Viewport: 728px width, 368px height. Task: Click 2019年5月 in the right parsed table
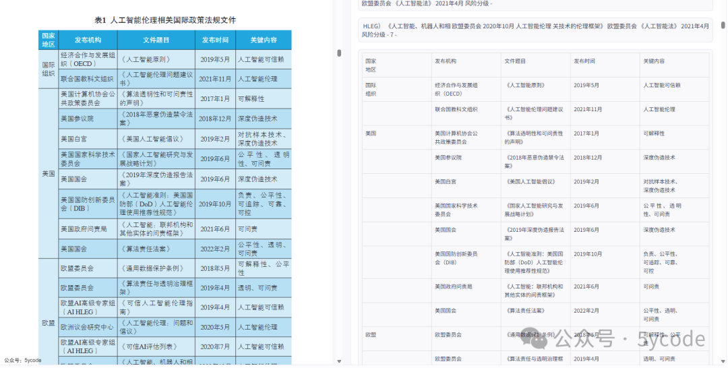pos(586,85)
